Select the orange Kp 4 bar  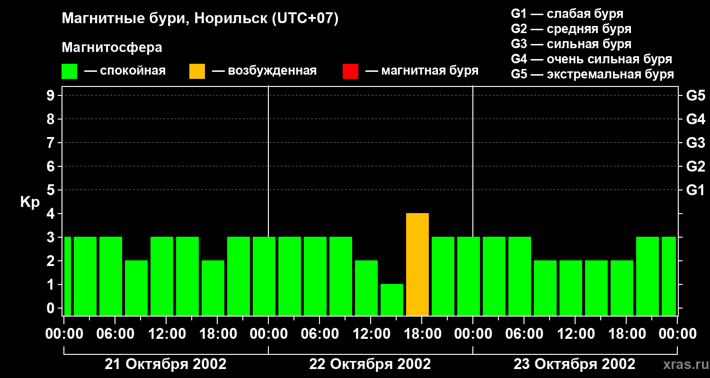point(417,265)
